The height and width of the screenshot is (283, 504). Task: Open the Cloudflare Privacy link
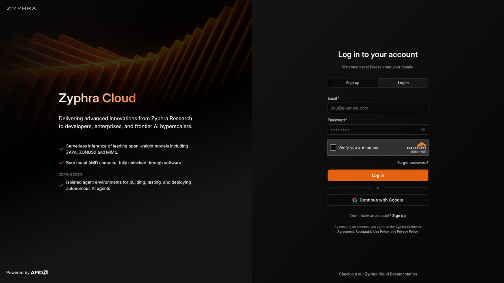coord(415,151)
